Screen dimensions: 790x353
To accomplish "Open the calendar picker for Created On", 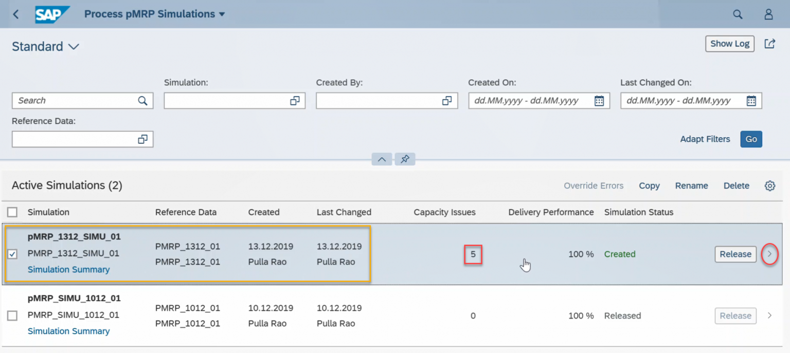I will (x=599, y=101).
